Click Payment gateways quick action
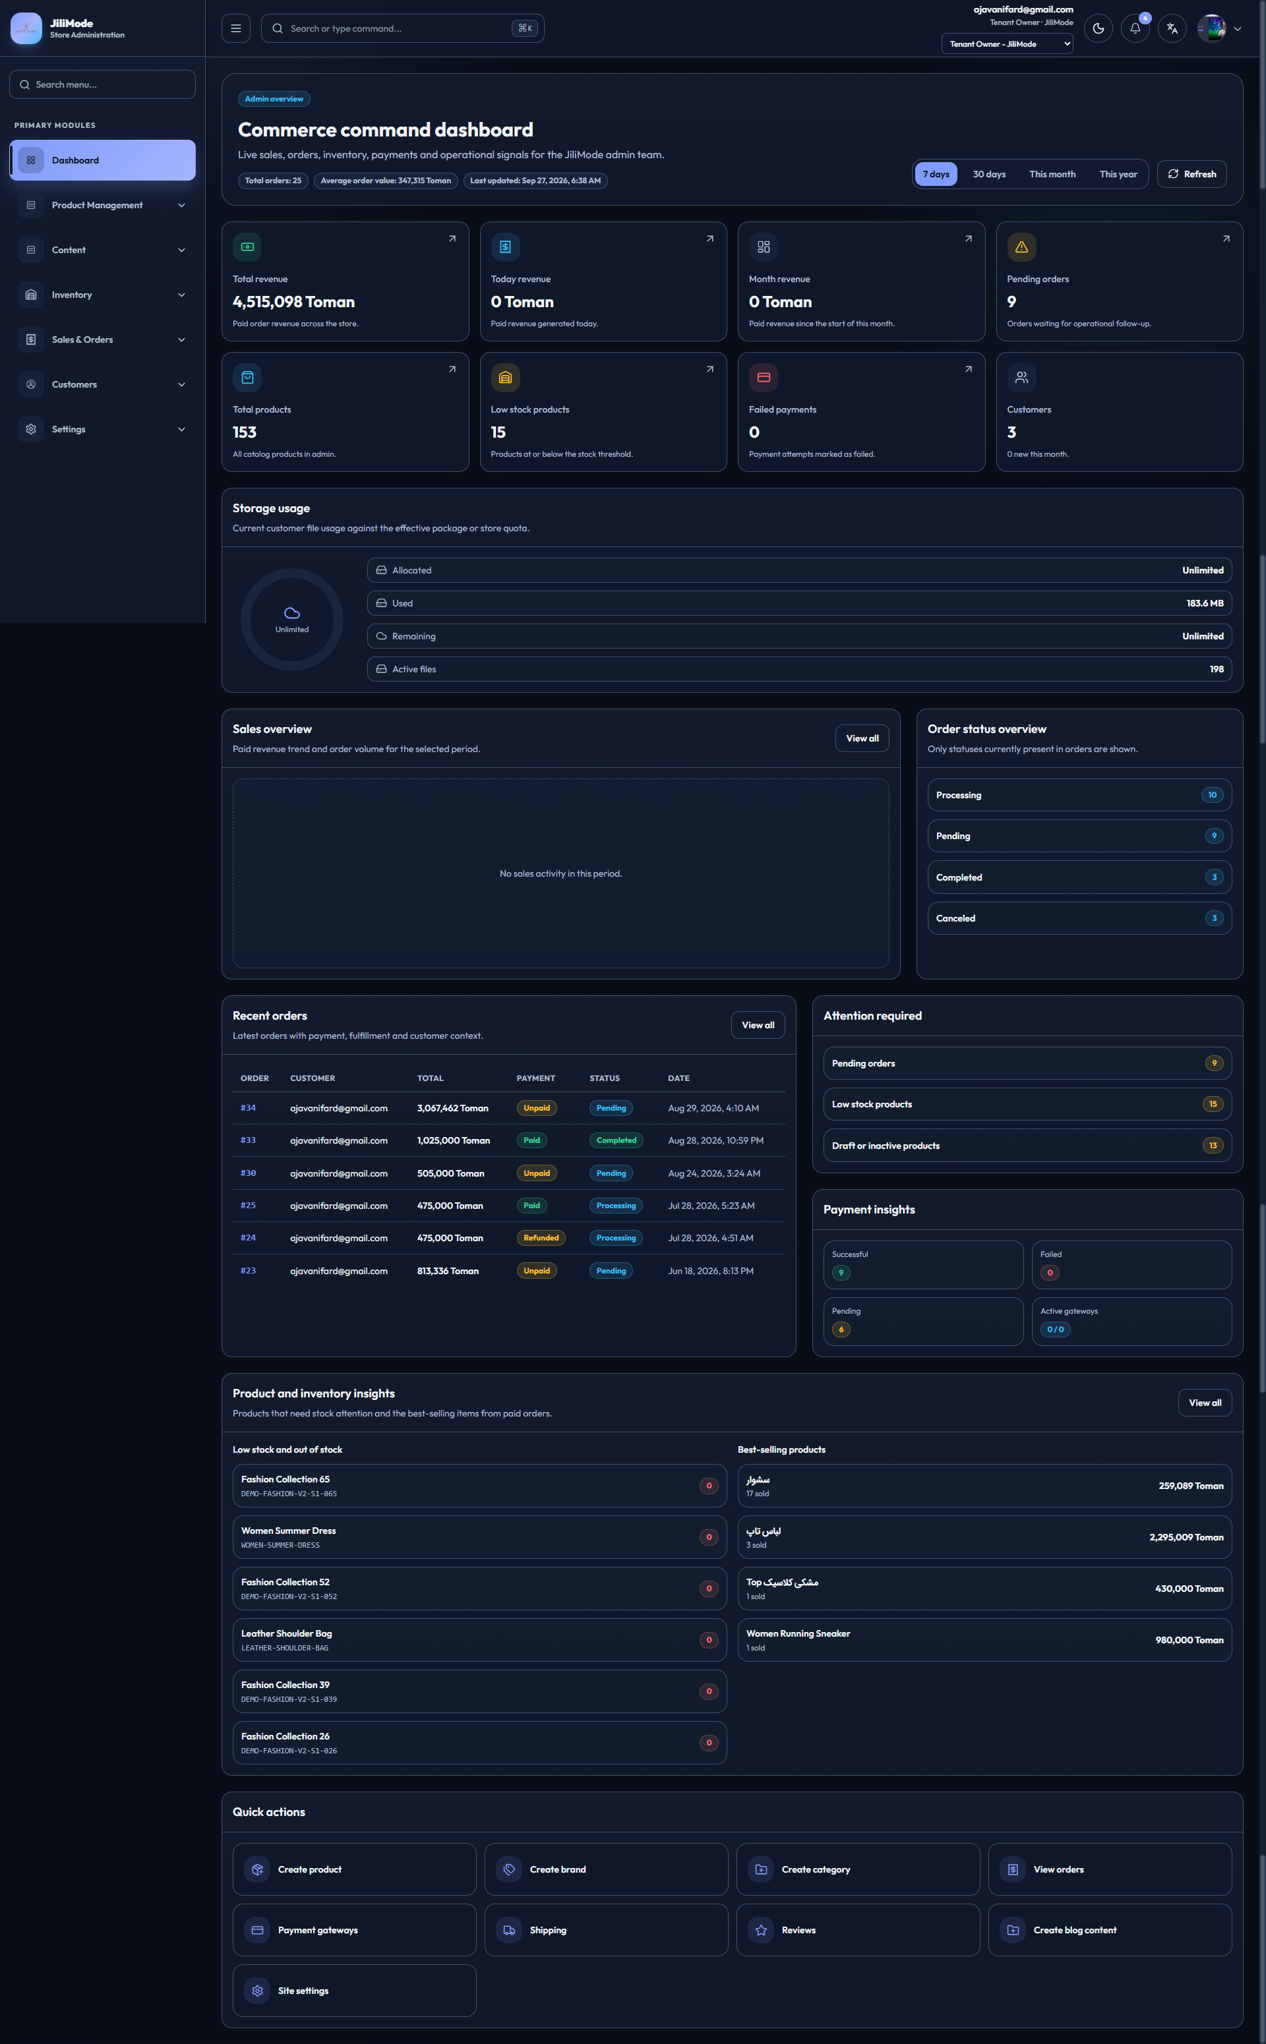Viewport: 1266px width, 2044px height. tap(354, 1930)
